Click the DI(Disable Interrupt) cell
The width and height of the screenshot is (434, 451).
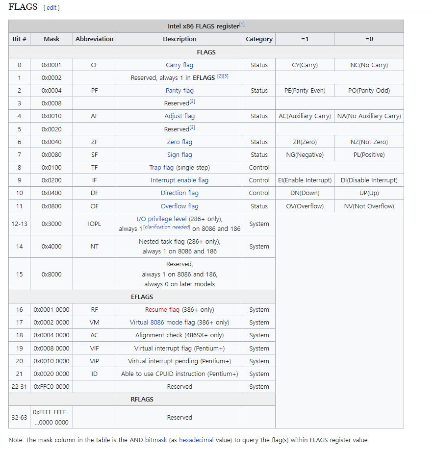[369, 180]
